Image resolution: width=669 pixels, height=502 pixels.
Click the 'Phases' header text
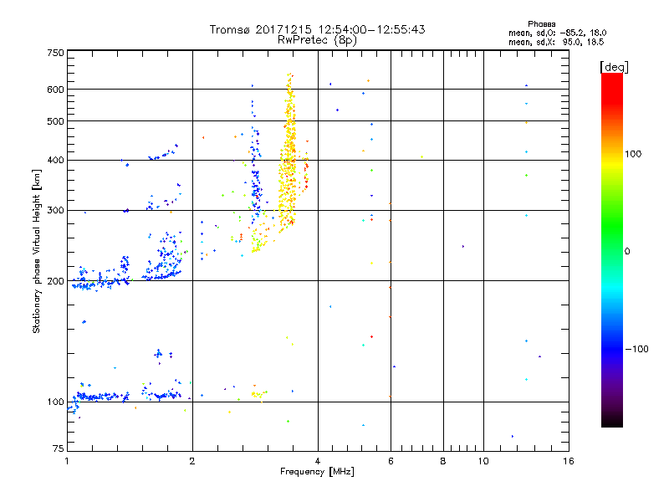click(541, 24)
